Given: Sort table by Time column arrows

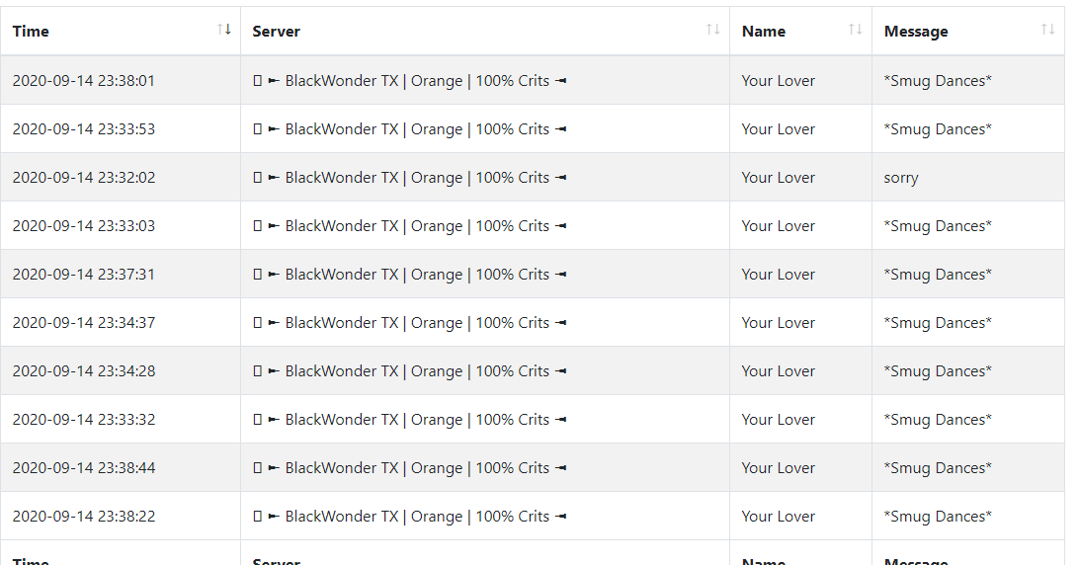Looking at the screenshot, I should [224, 30].
